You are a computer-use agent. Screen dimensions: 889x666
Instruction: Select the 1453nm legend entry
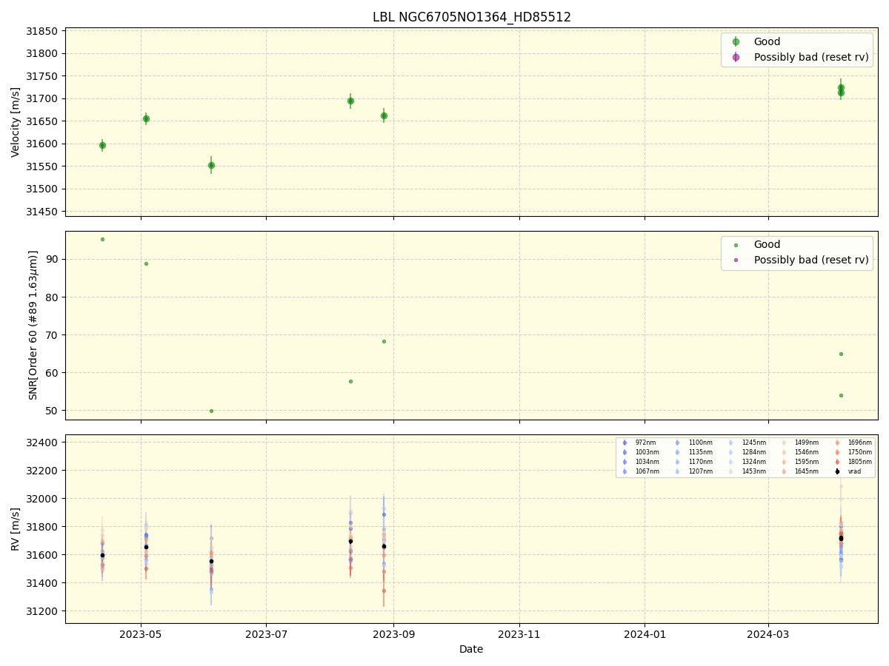click(x=747, y=471)
